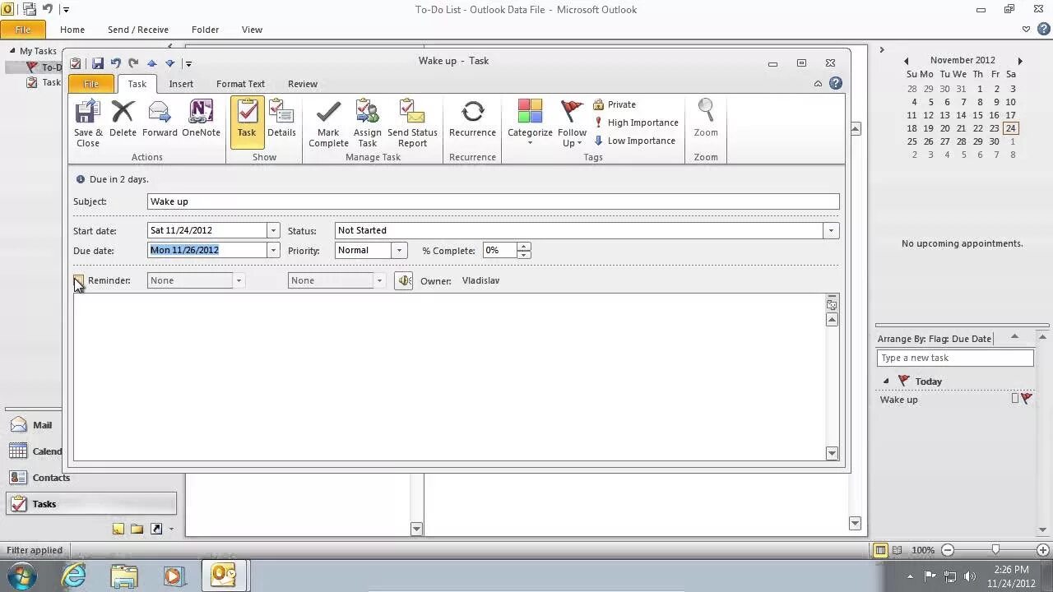The image size is (1053, 592).
Task: Switch to the Format Text tab
Action: 240,84
